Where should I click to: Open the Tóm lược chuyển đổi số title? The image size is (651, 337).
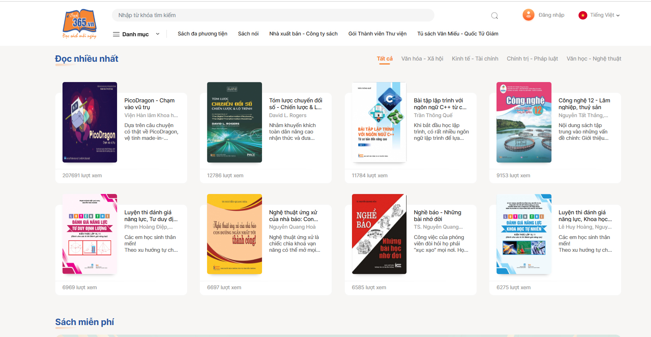295,104
